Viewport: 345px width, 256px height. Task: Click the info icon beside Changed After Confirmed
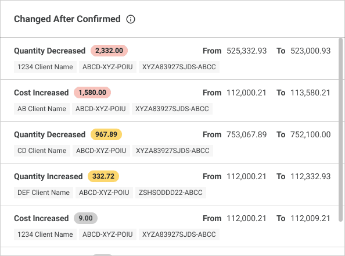point(131,19)
